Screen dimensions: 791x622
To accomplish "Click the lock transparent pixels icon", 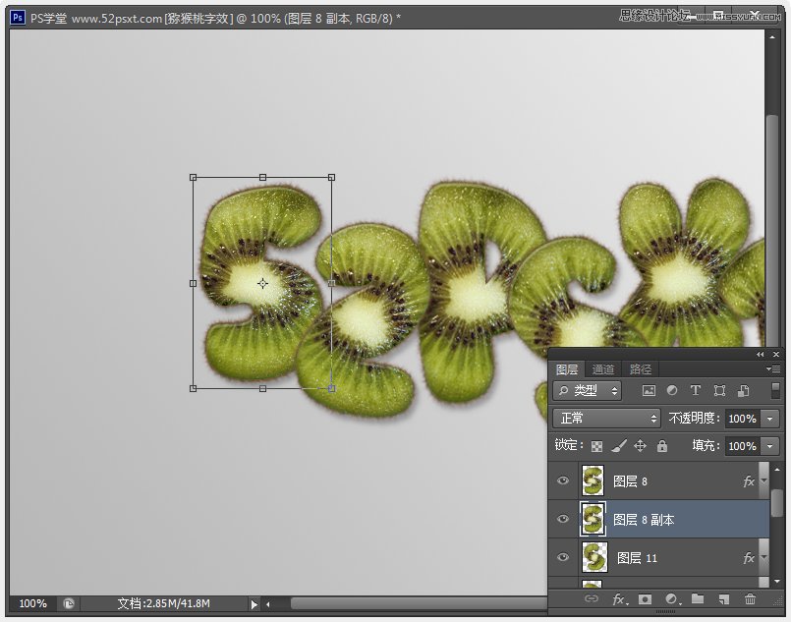I will (596, 446).
